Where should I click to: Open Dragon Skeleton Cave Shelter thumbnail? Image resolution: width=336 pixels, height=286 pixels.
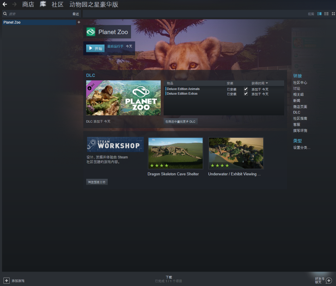(175, 153)
